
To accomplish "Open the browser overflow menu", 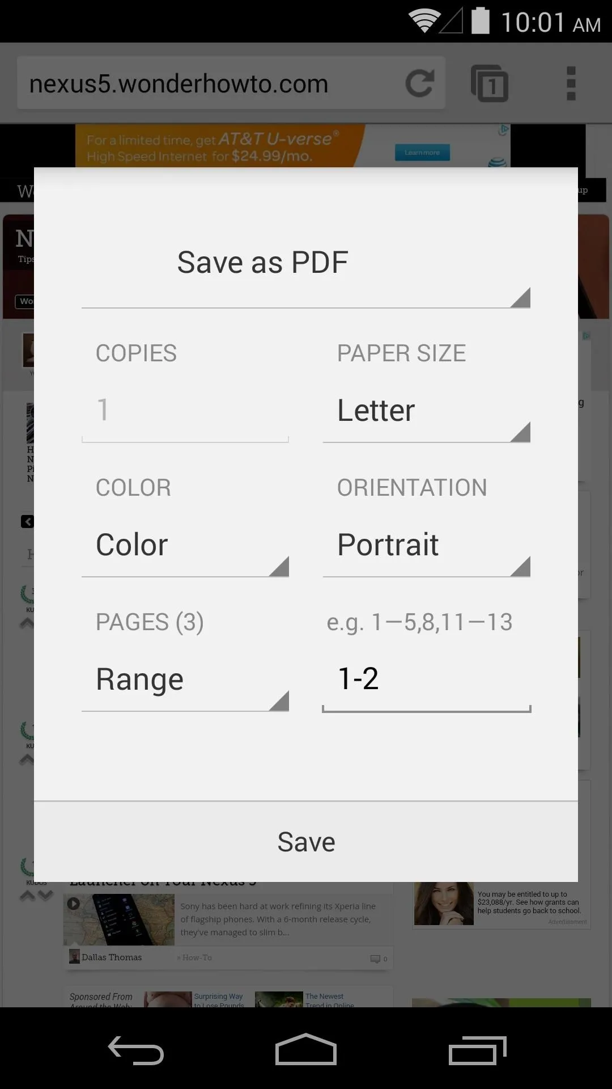I will click(571, 83).
